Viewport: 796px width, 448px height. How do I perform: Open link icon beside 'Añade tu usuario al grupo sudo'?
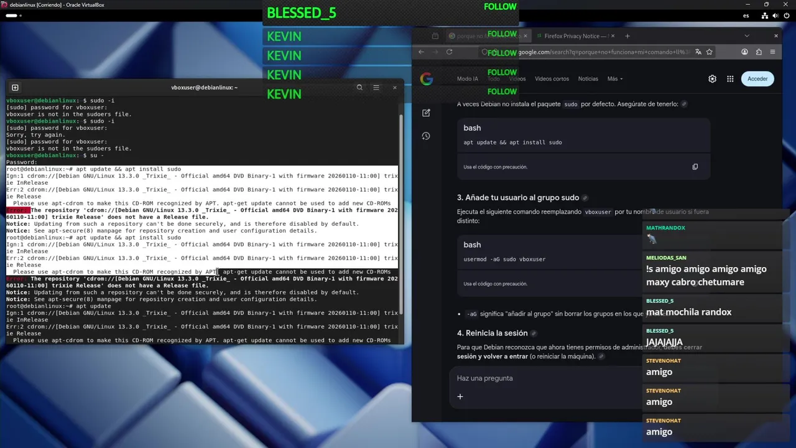585,198
